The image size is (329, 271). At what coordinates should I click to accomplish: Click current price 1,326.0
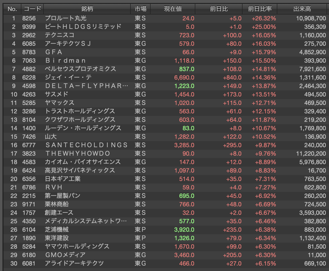184,238
